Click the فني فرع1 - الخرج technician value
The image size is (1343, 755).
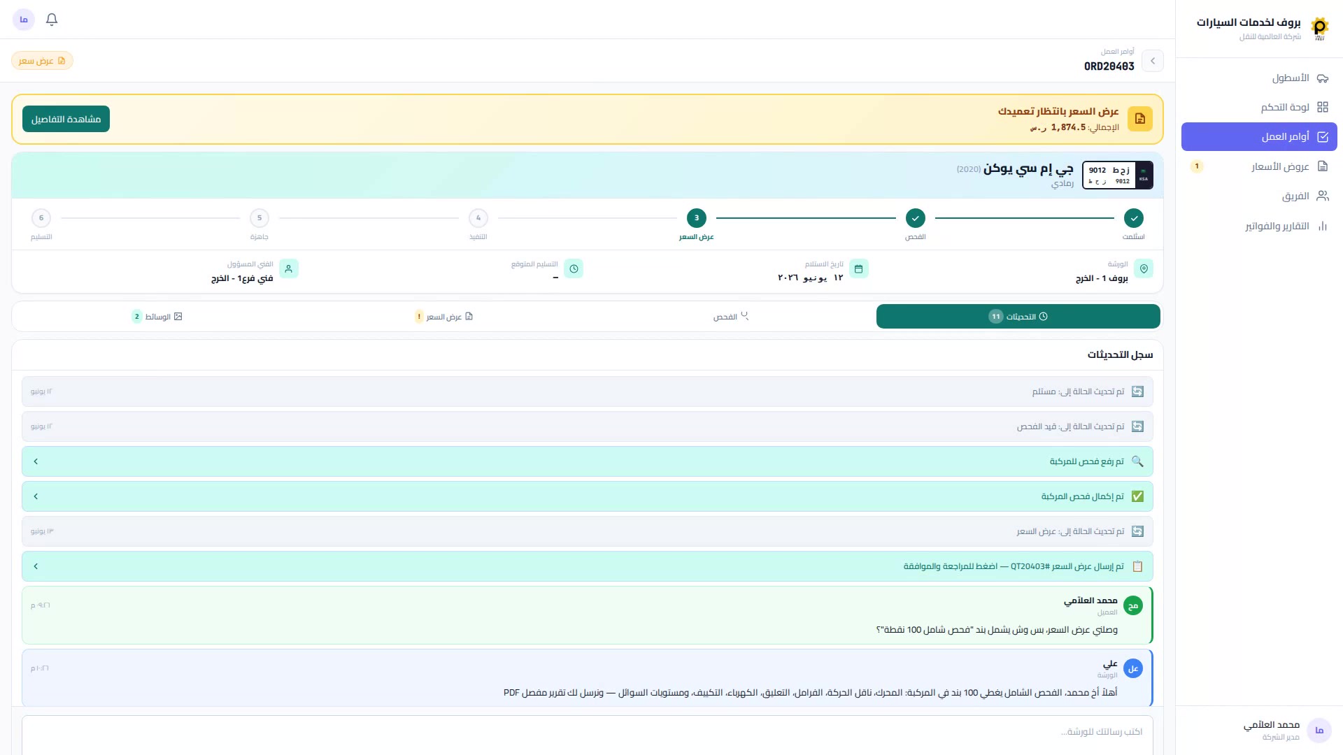pos(242,278)
